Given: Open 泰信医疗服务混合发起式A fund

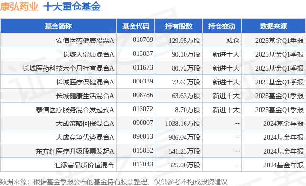Looking at the screenshot, I should (x=75, y=110).
